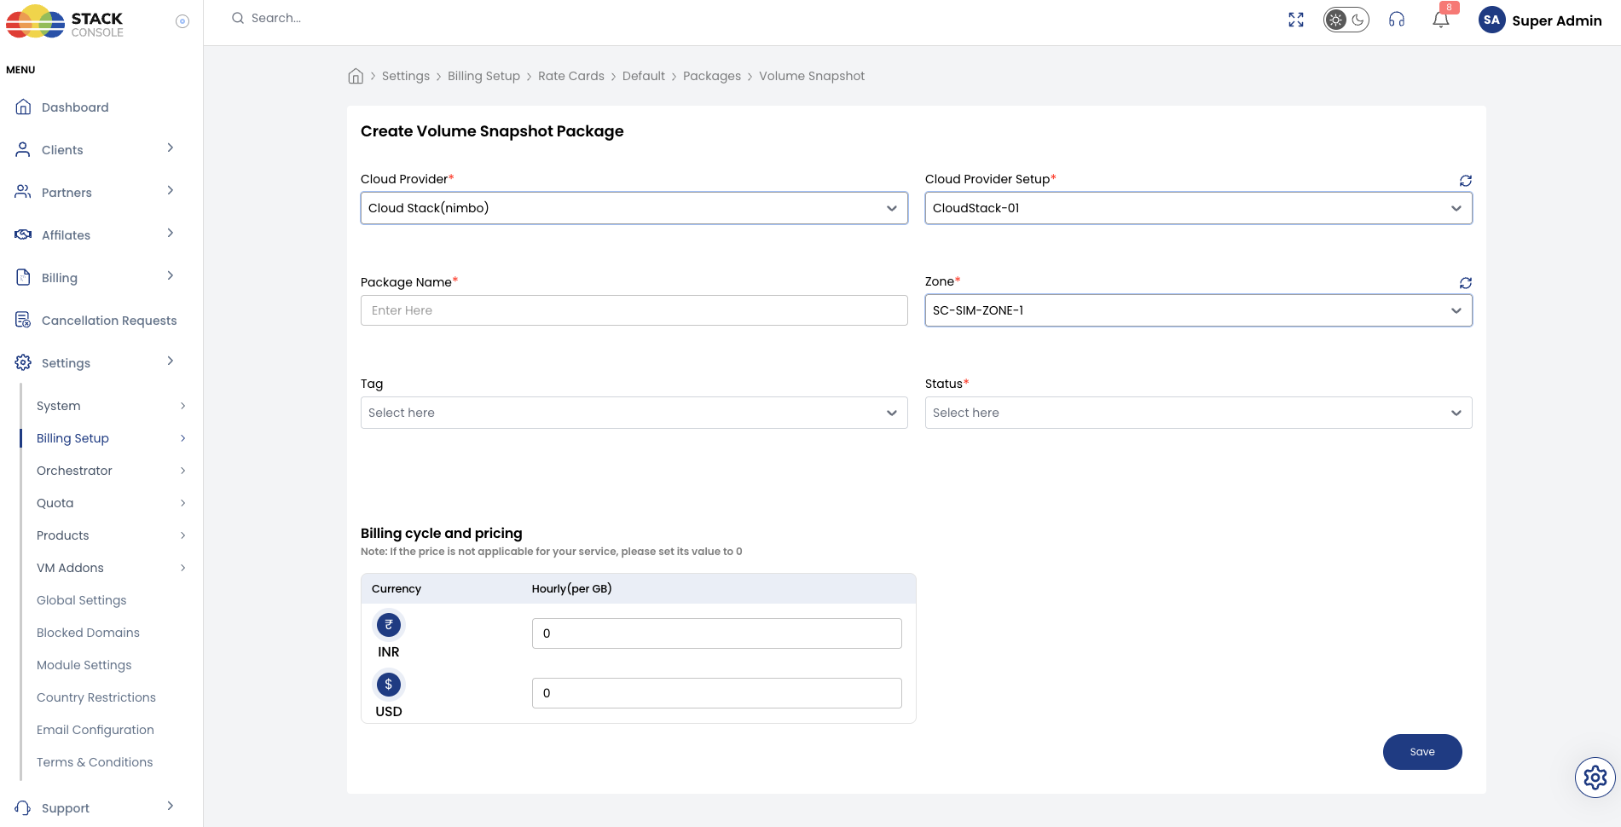Open Zone dropdown
This screenshot has width=1621, height=827.
(1199, 310)
